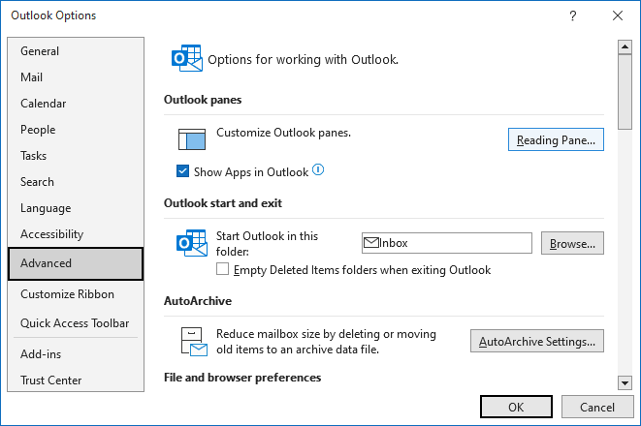Click scrollbar up arrow

tap(625, 46)
